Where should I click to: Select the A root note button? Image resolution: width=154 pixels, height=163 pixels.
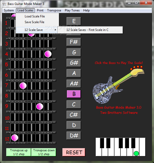tap(74, 73)
